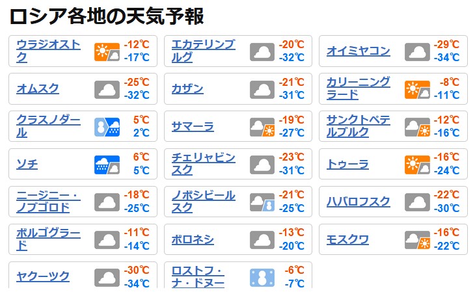Click the Tula sunny-cloudy weather icon

click(417, 165)
